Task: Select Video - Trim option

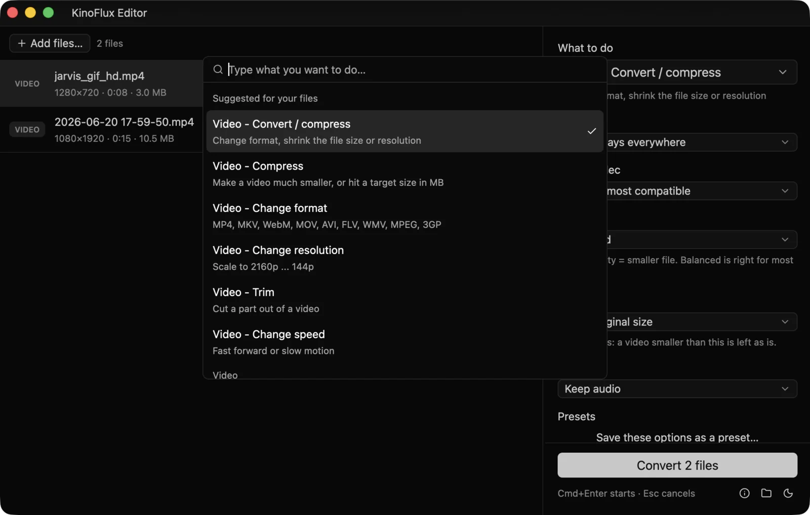Action: coord(404,300)
